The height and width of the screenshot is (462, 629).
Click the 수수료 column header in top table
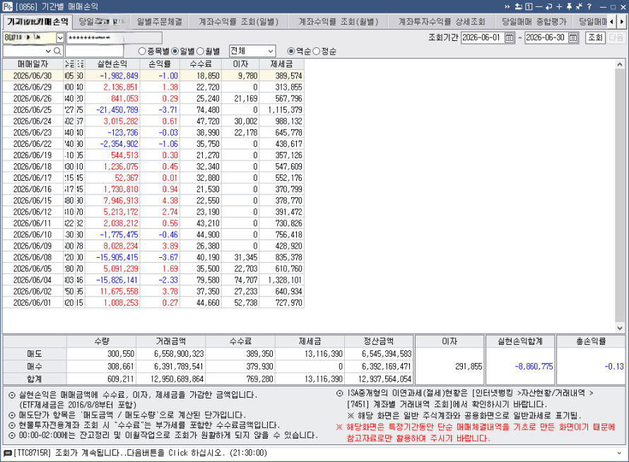click(x=201, y=64)
